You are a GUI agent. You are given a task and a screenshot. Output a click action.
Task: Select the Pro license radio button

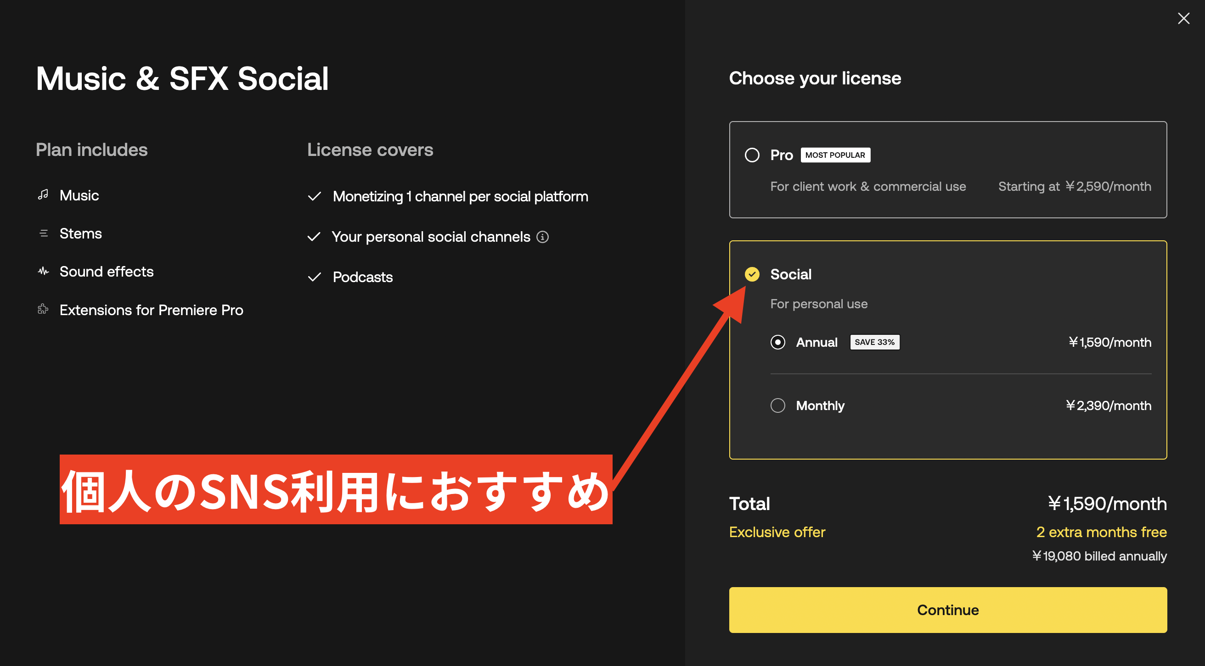click(752, 155)
